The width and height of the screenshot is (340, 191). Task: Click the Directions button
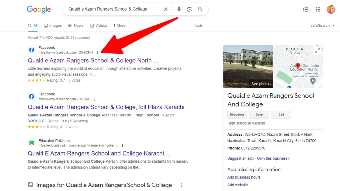237,114
